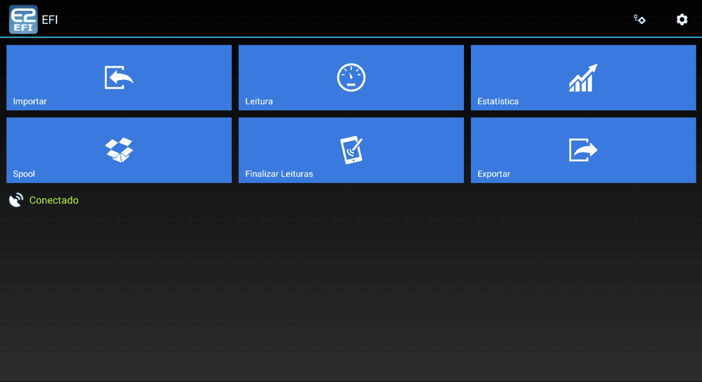Image resolution: width=702 pixels, height=382 pixels.
Task: Click the route connection icon in header
Action: coord(639,20)
